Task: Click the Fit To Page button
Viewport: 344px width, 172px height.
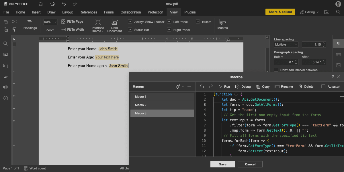Action: (x=72, y=22)
